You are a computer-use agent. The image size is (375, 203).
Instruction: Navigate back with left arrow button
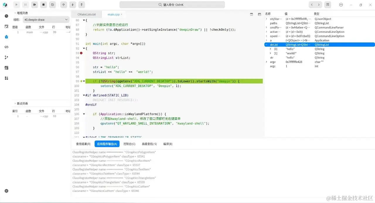pos(312,5)
